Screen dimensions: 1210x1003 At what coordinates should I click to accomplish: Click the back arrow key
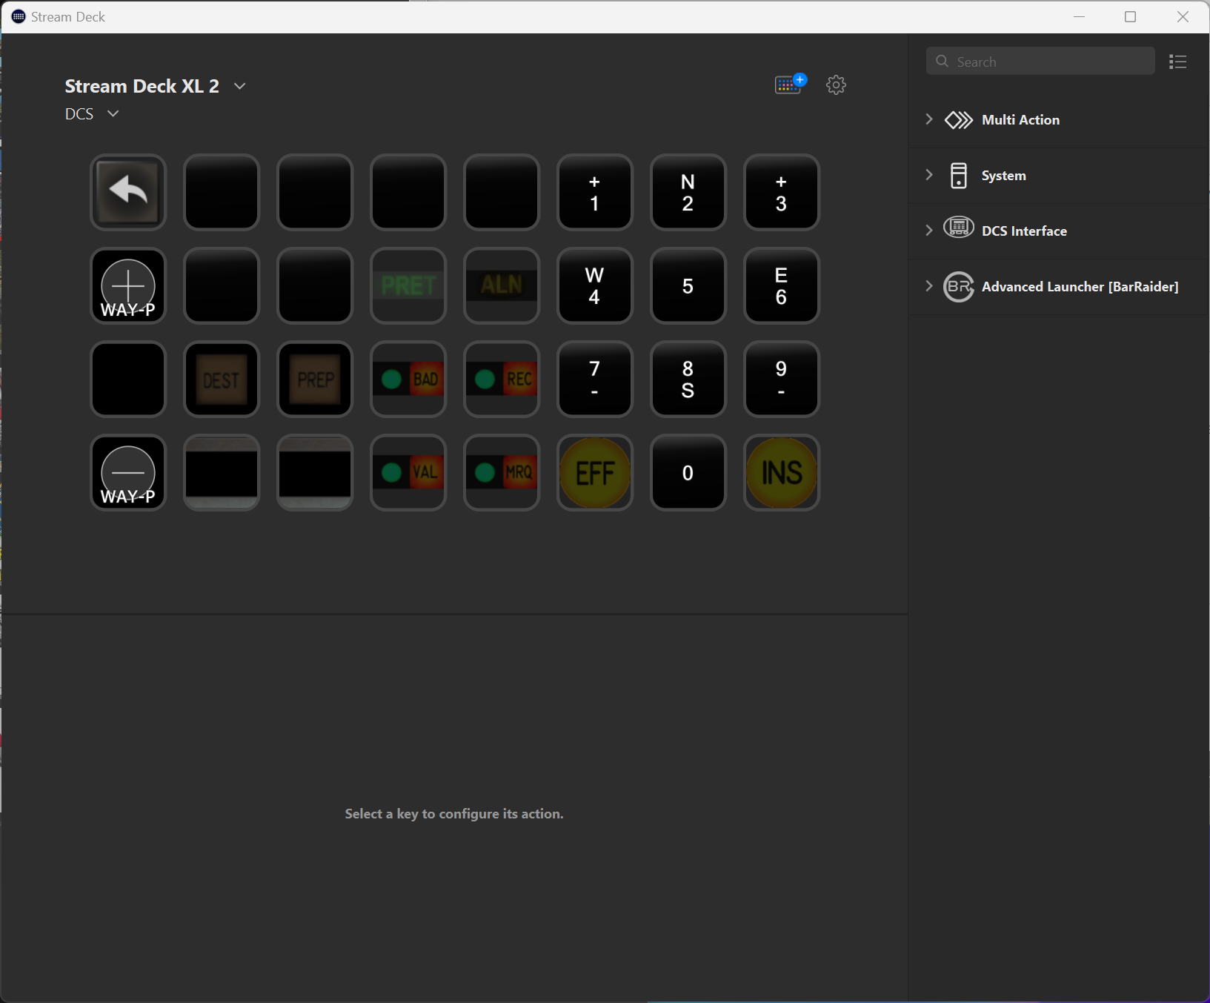pyautogui.click(x=128, y=193)
